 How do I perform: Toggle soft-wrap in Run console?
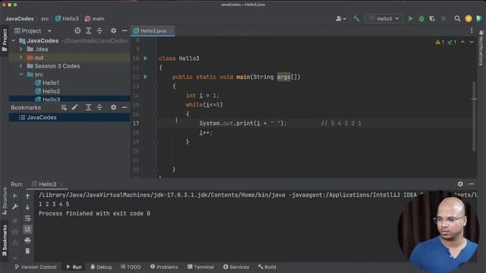pos(27,218)
